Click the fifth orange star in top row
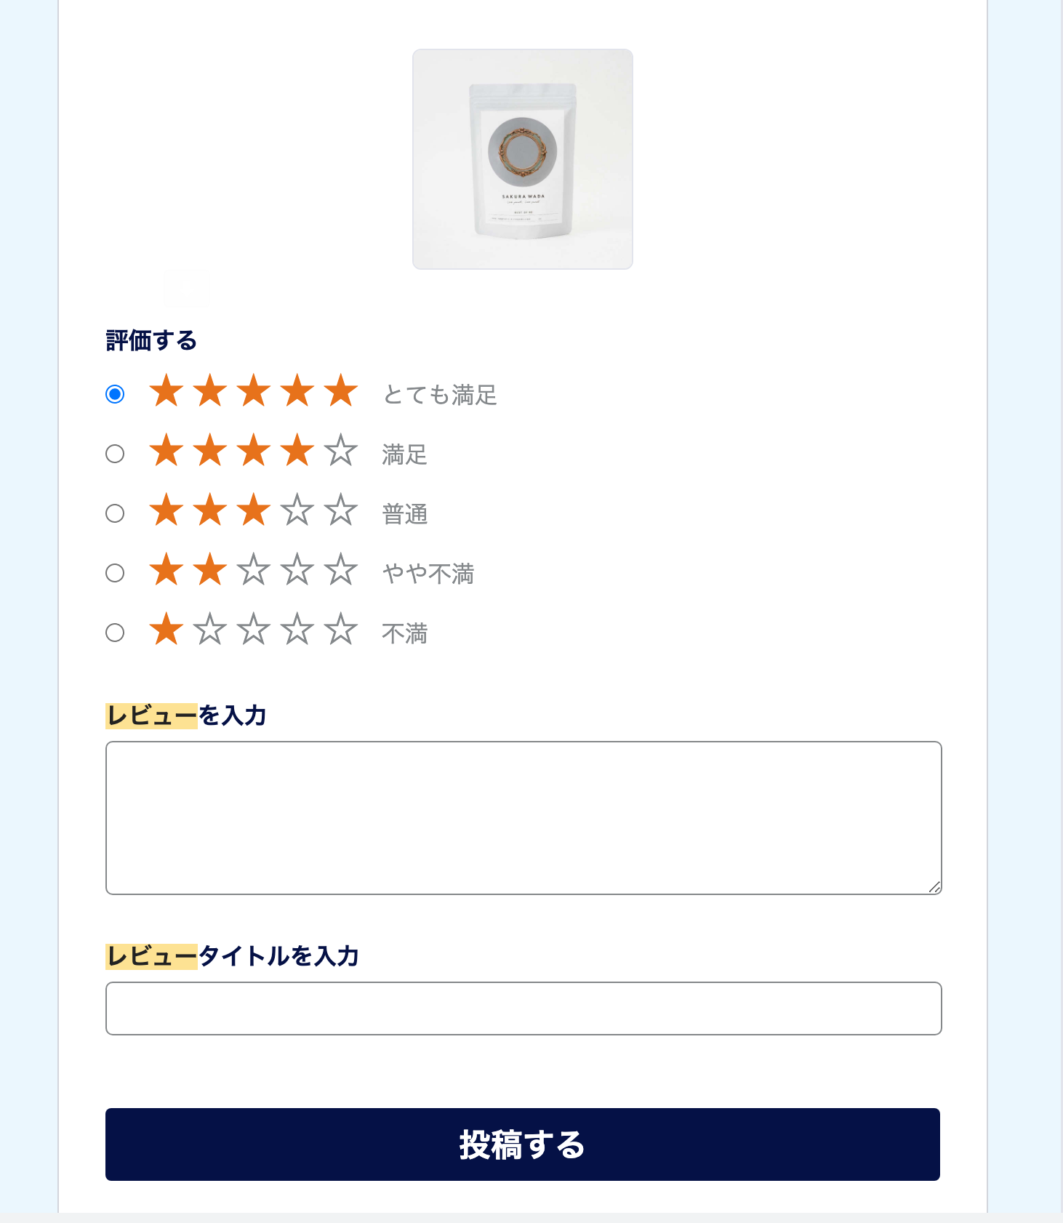The width and height of the screenshot is (1063, 1223). 341,391
